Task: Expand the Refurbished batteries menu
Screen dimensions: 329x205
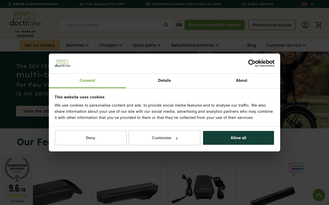Action: click(195, 45)
